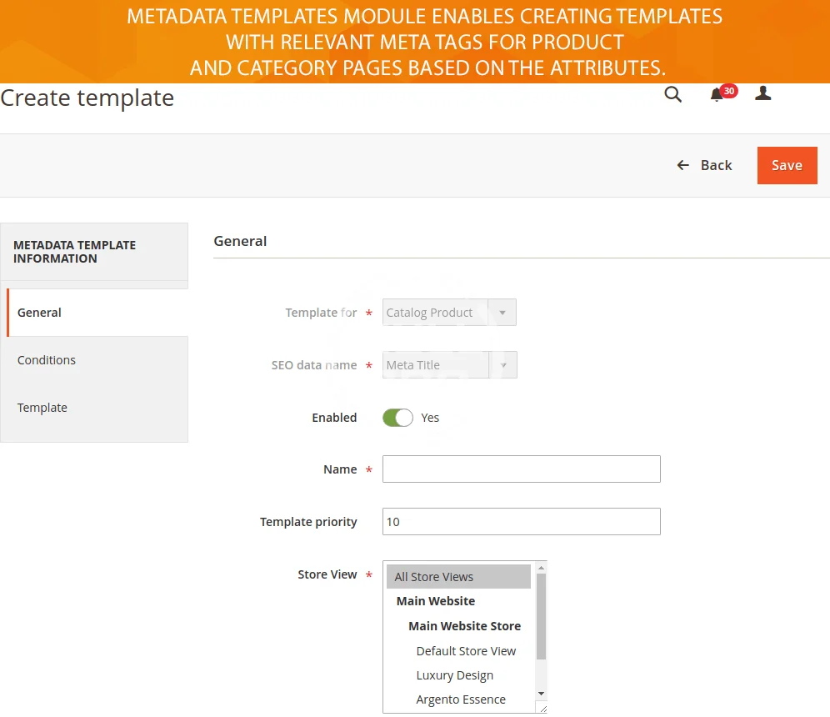Screen dimensions: 830x717
Task: Toggle the Enabled switch off
Action: [397, 418]
